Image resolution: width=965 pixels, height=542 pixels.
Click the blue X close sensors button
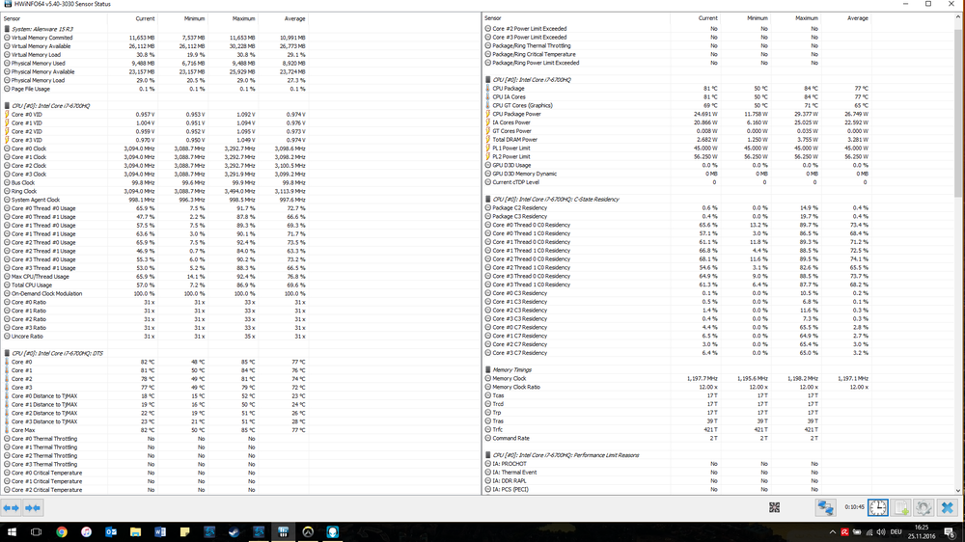click(947, 507)
